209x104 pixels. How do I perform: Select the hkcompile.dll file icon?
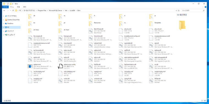click(30, 38)
